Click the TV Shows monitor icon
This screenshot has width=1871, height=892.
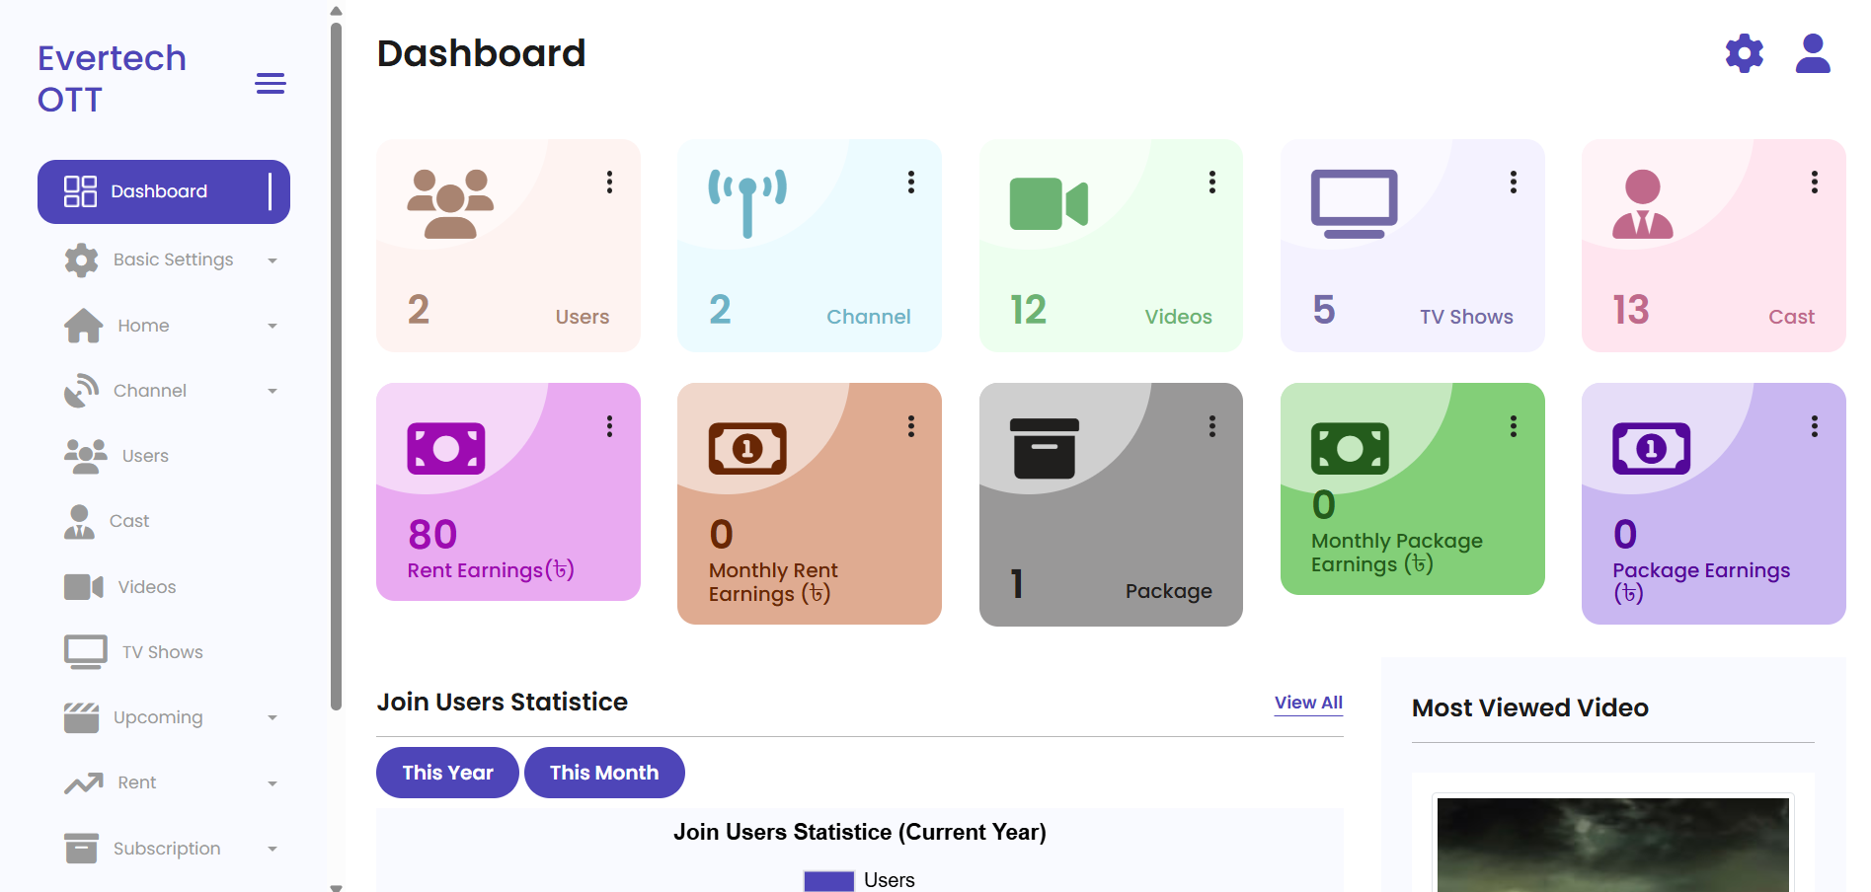click(x=1354, y=204)
